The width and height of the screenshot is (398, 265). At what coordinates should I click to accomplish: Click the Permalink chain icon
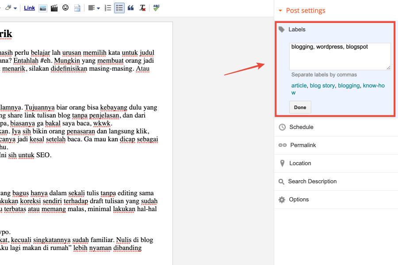(x=283, y=145)
